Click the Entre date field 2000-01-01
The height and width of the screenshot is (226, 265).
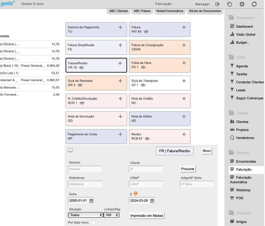tap(78, 200)
